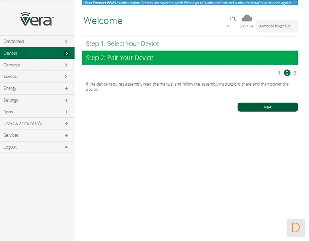The height and width of the screenshot is (241, 309).
Task: Click the Fri day label
Action: point(227,26)
